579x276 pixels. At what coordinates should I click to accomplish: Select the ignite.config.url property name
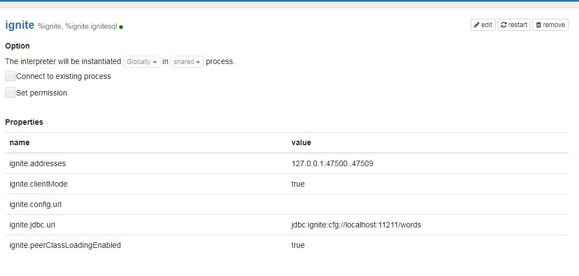(x=35, y=204)
